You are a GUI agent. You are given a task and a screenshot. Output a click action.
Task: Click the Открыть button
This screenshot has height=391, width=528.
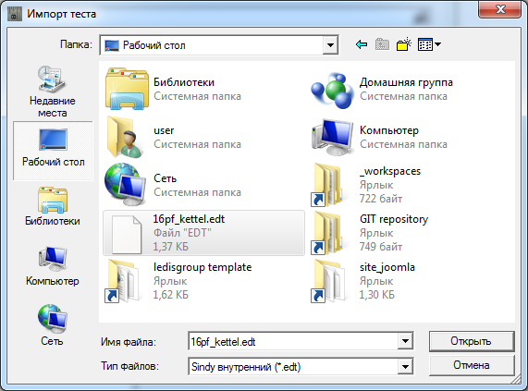click(472, 341)
